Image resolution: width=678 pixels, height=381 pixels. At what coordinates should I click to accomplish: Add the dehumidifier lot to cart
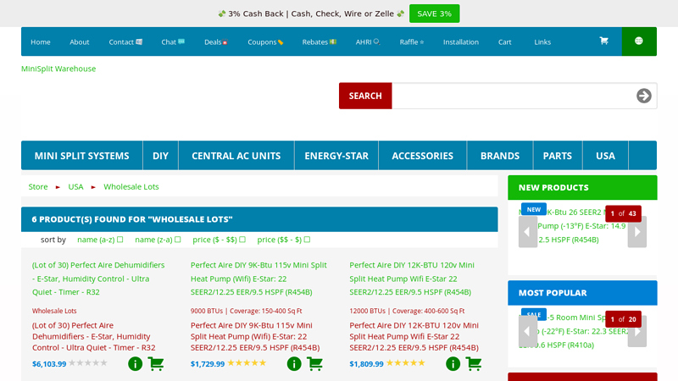(156, 364)
